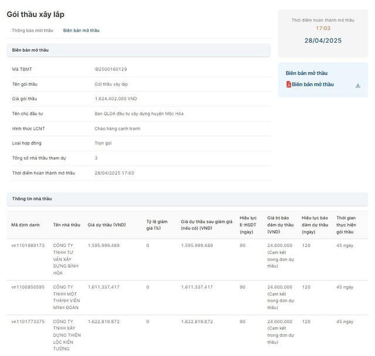The width and height of the screenshot is (375, 356).
Task: Click the Tên nhà thầu column header
Action: tap(66, 225)
